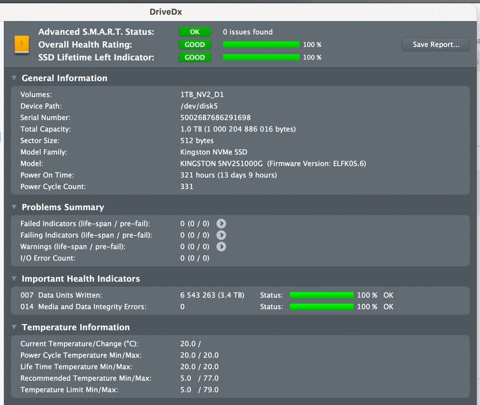Image resolution: width=480 pixels, height=405 pixels.
Task: Collapse the Important Health Indicators section
Action: [14, 278]
